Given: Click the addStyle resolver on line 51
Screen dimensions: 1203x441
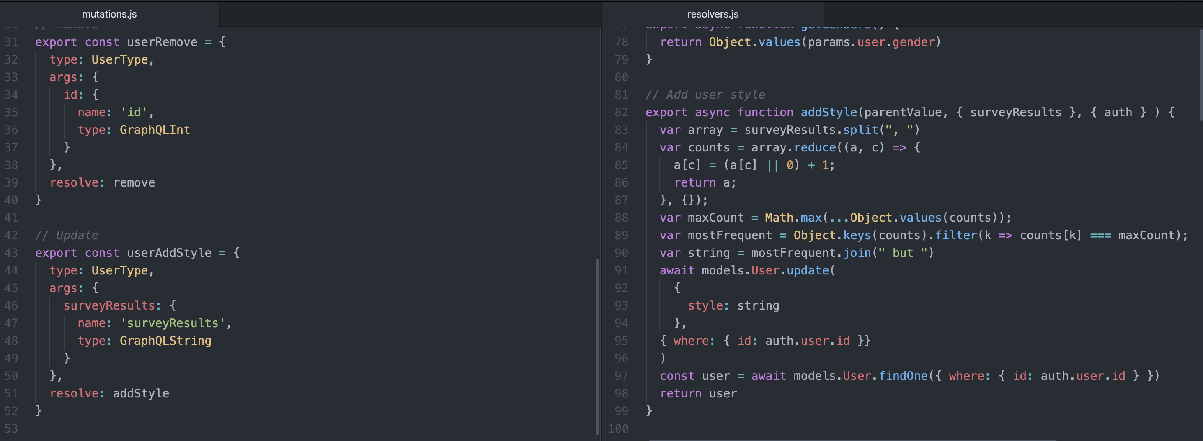Looking at the screenshot, I should click(141, 393).
